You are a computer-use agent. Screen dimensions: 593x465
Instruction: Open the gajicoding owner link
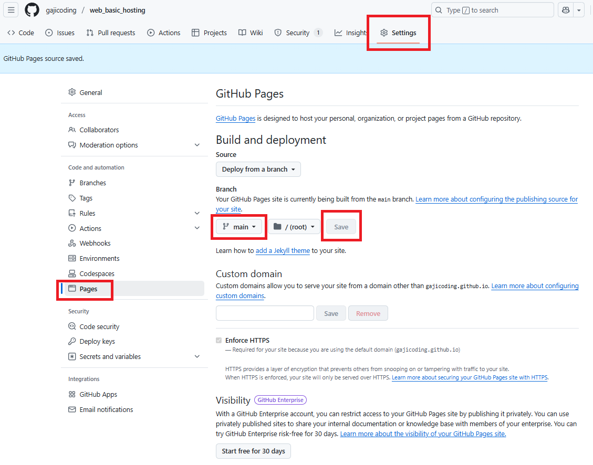tap(61, 10)
